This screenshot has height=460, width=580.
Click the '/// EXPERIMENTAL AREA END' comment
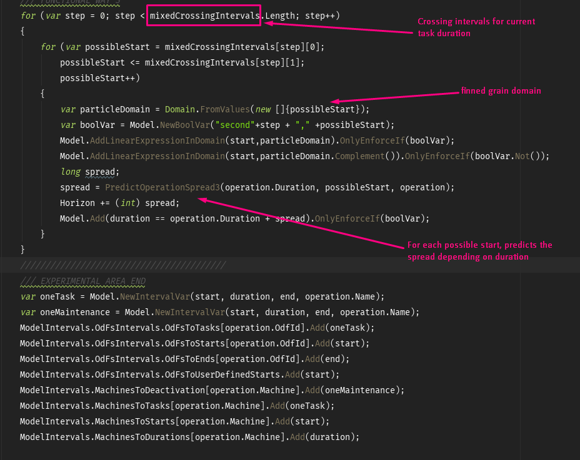(83, 281)
